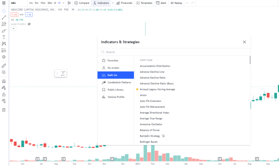Viewport: 279px width, 166px height.
Task: Toggle ALMA indicator visibility eye icon
Action: (29, 24)
